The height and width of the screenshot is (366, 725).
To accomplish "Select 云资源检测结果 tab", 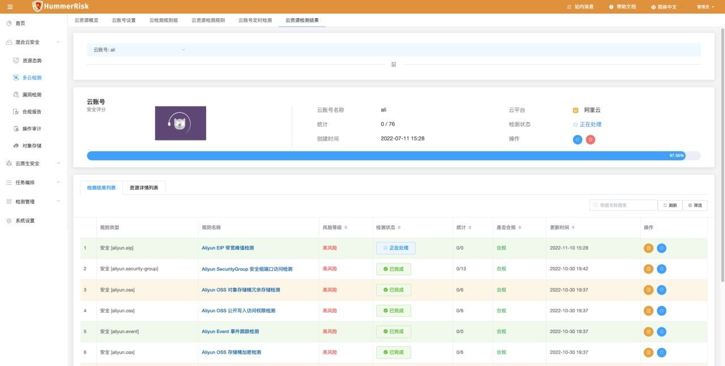I will (x=302, y=20).
